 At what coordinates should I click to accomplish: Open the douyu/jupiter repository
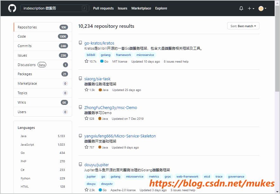96,165
